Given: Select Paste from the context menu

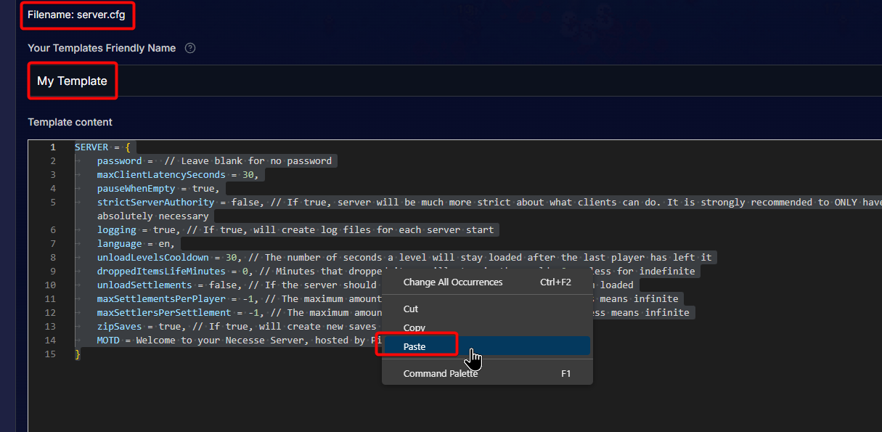Looking at the screenshot, I should 415,346.
